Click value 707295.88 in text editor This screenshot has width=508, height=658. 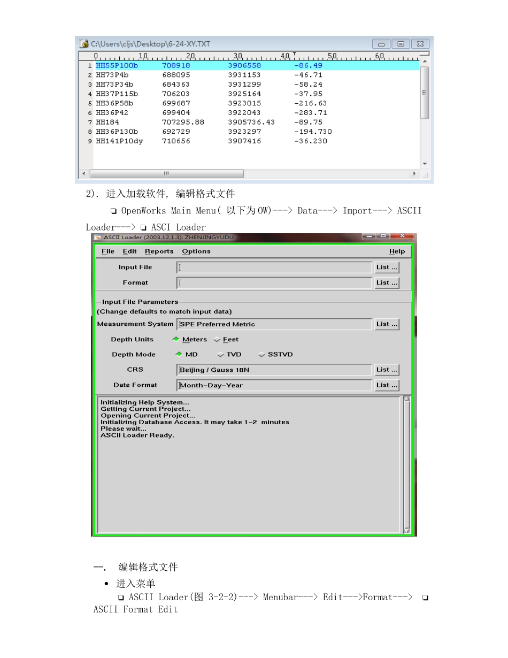[183, 123]
